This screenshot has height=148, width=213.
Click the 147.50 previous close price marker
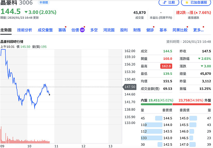coord(130,87)
